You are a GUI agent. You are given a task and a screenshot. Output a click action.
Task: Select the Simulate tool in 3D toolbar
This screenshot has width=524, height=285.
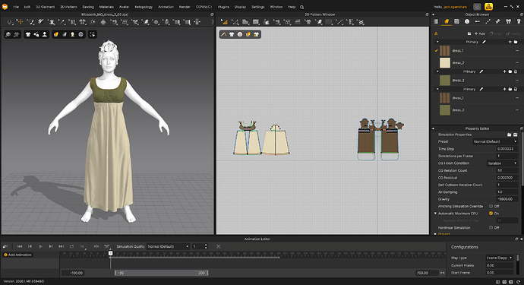pos(10,22)
